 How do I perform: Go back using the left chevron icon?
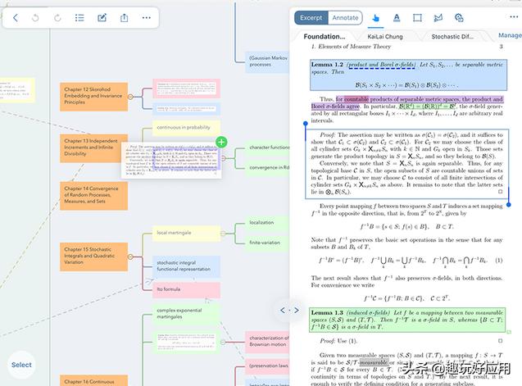[x=16, y=18]
